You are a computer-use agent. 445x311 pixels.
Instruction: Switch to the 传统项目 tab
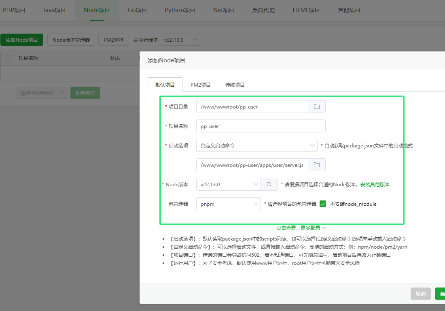coord(235,85)
